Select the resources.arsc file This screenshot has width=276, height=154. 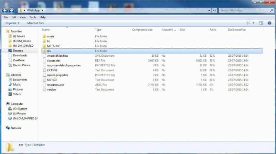coord(54,85)
